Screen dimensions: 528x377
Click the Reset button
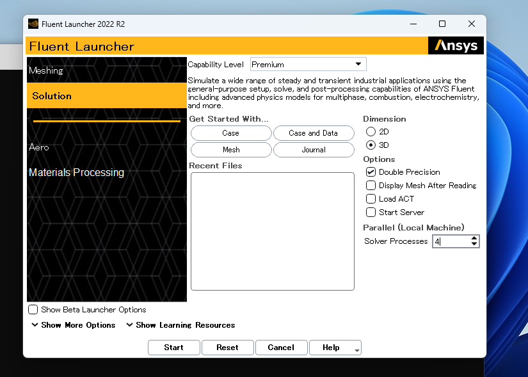click(227, 348)
